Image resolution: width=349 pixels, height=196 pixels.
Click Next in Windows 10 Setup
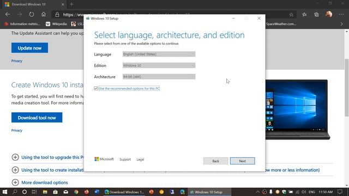click(x=242, y=161)
